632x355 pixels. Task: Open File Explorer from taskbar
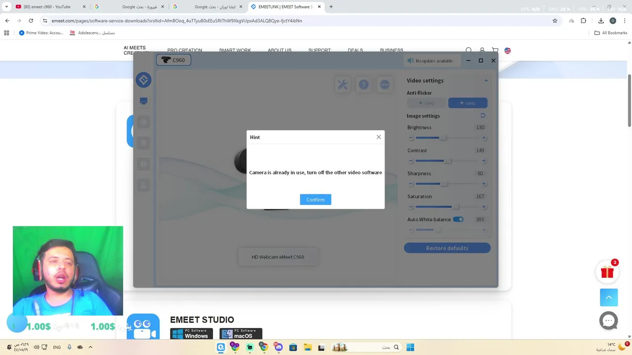307,347
